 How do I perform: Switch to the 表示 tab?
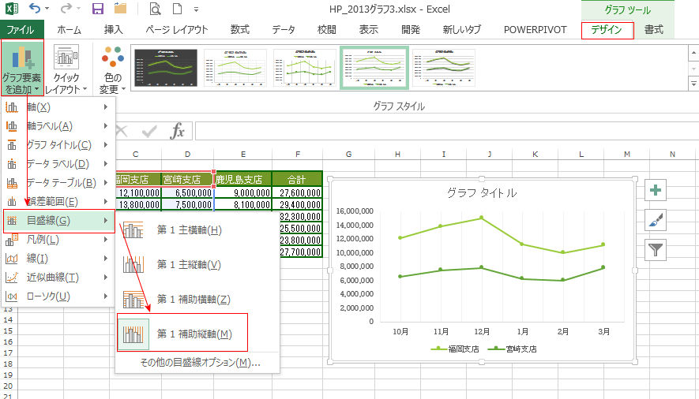(369, 30)
